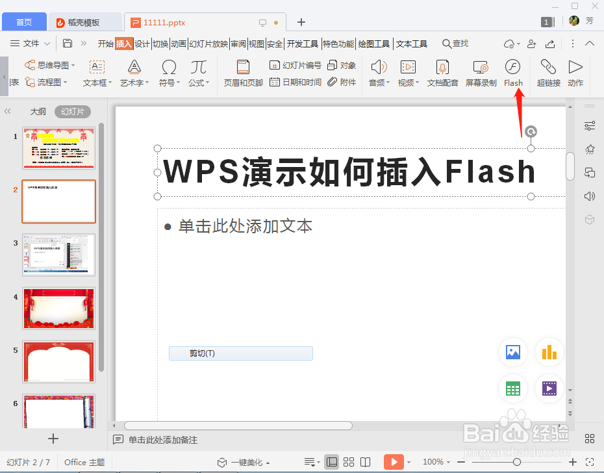The height and width of the screenshot is (473, 604).
Task: Open the properties pane in right sidebar
Action: pos(589,125)
